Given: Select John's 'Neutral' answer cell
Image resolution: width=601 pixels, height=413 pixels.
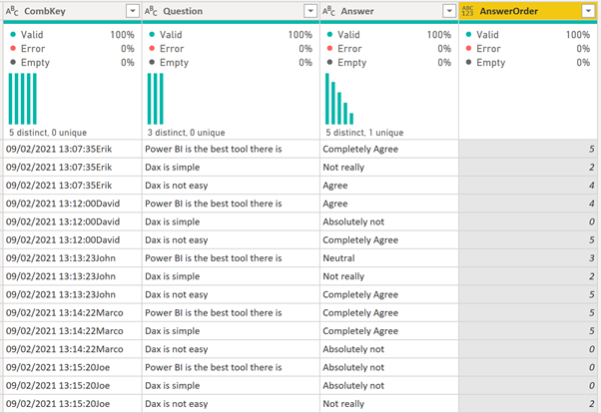Looking at the screenshot, I should 389,258.
